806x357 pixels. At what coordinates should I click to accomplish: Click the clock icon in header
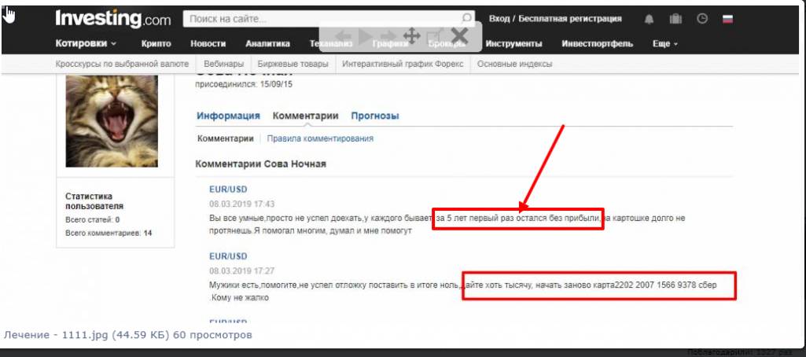pos(702,19)
